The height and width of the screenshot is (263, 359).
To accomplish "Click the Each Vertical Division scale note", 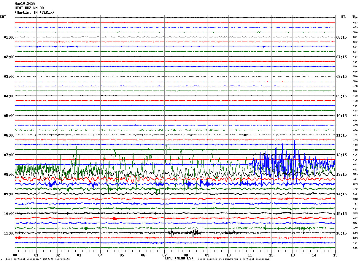I will point(38,259).
